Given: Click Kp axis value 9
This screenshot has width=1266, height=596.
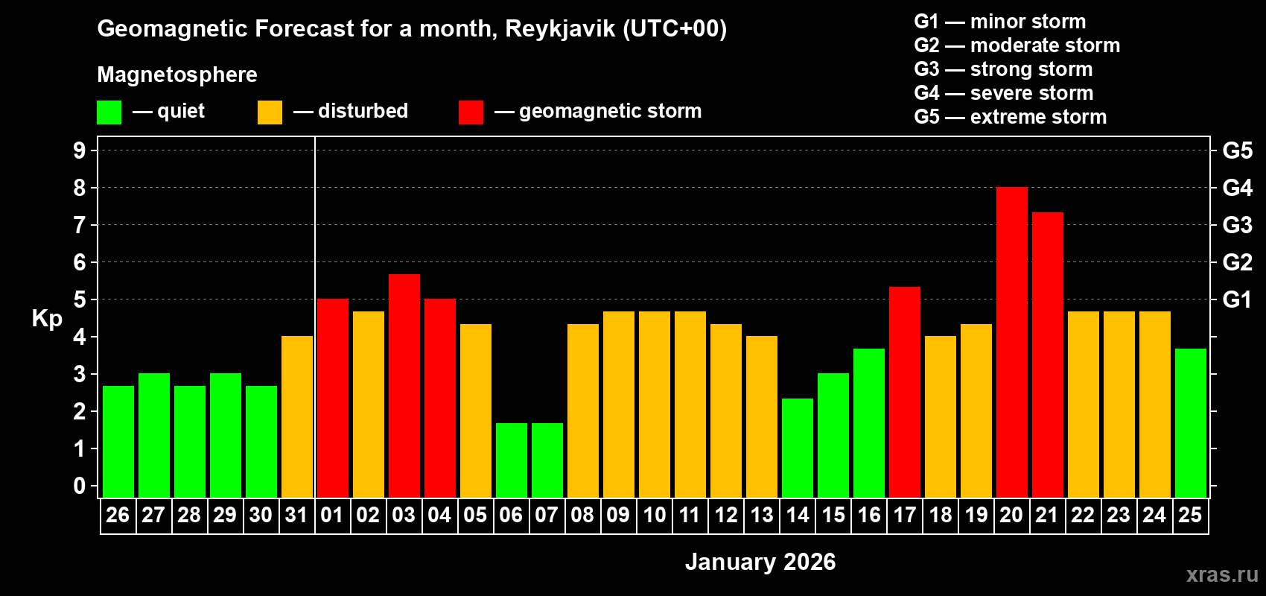Looking at the screenshot, I should click(80, 150).
